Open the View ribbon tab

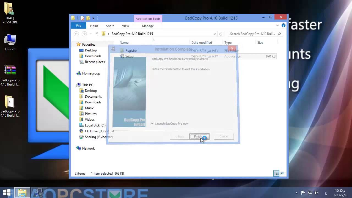(x=125, y=26)
